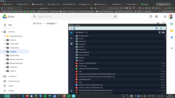Select isengard folder in Insync list
The width and height of the screenshot is (175, 98).
pyautogui.click(x=120, y=47)
